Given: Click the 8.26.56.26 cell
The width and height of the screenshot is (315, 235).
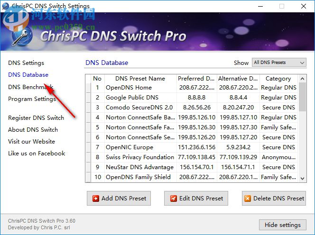Looking at the screenshot, I should [196, 108].
